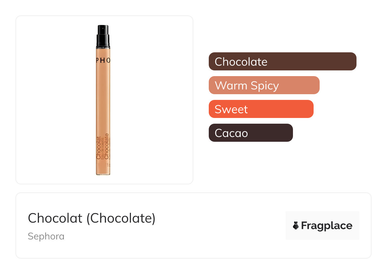The width and height of the screenshot is (387, 274).
Task: Click the "Sweet" text label
Action: [231, 109]
